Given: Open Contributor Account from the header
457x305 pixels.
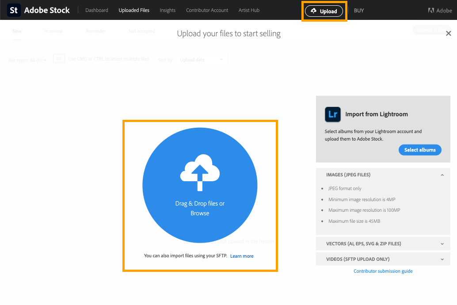Looking at the screenshot, I should click(x=207, y=10).
